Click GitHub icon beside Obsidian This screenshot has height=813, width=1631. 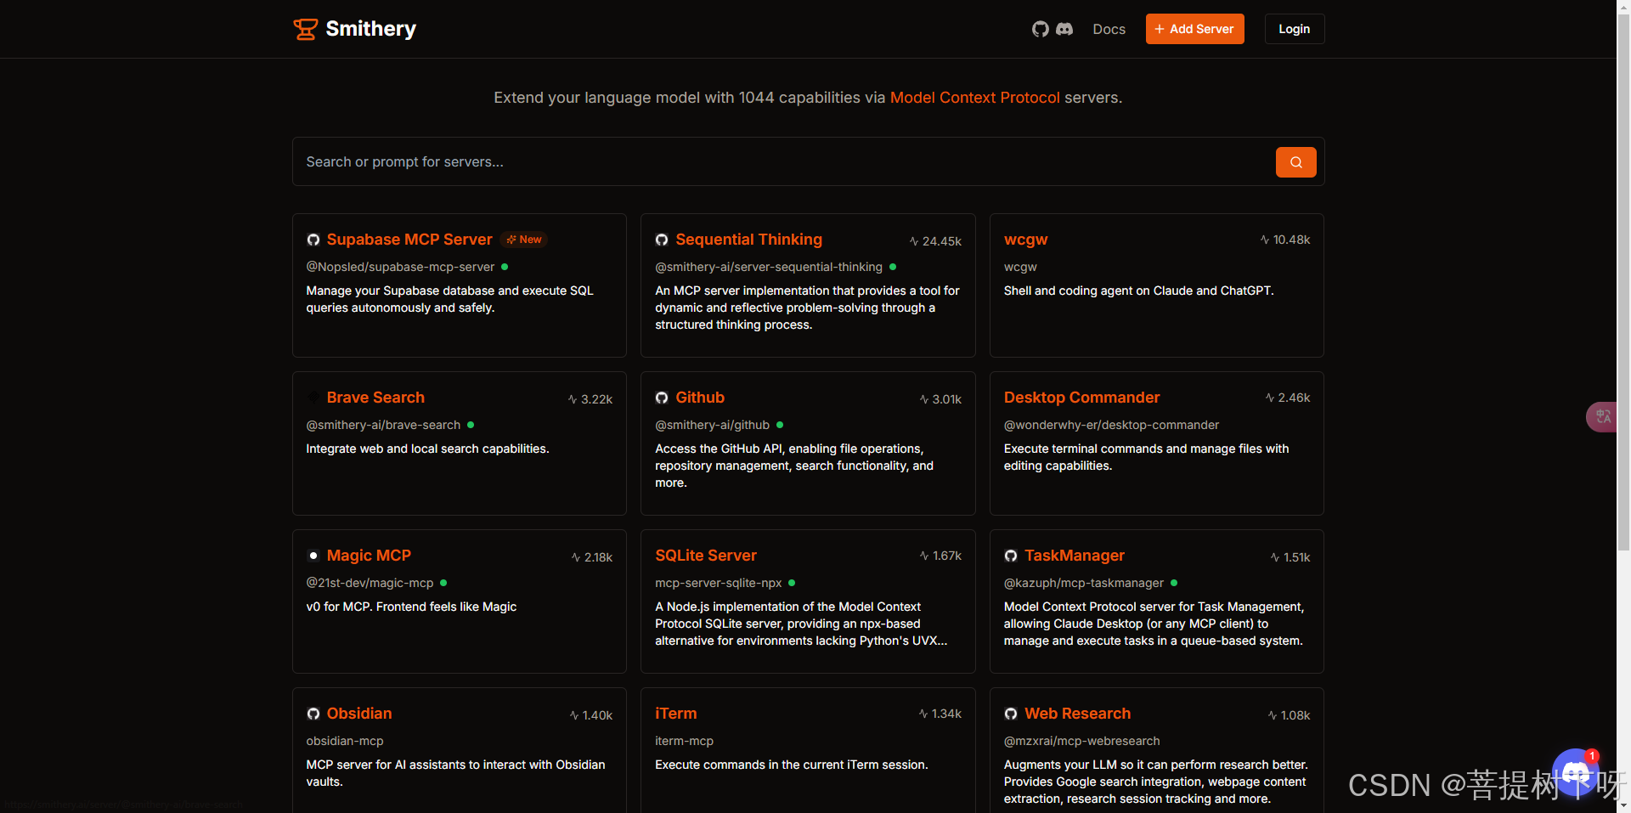(x=313, y=714)
